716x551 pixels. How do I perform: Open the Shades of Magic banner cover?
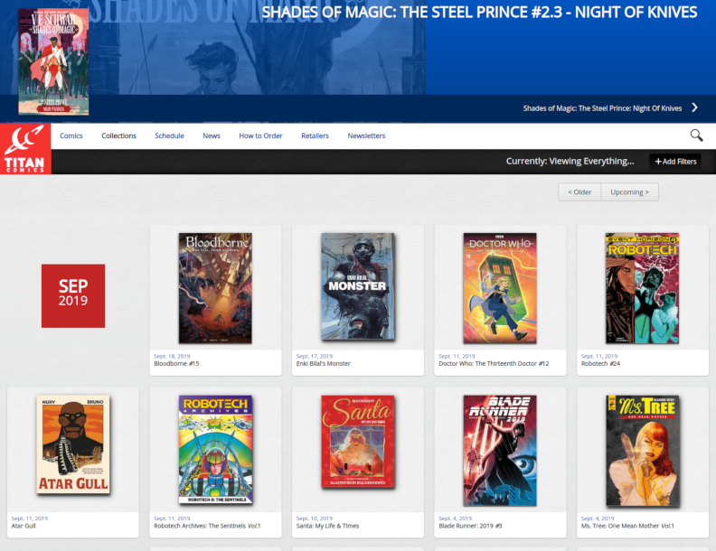click(x=53, y=61)
